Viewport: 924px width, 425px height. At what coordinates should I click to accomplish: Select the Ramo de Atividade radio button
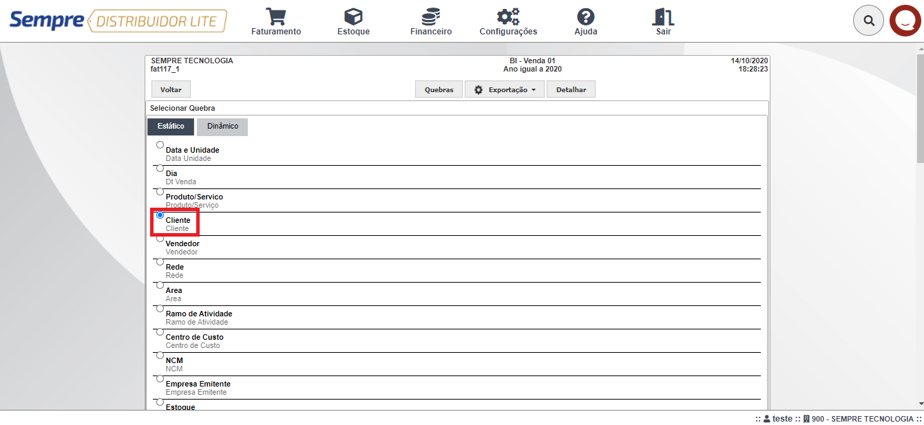pyautogui.click(x=160, y=308)
